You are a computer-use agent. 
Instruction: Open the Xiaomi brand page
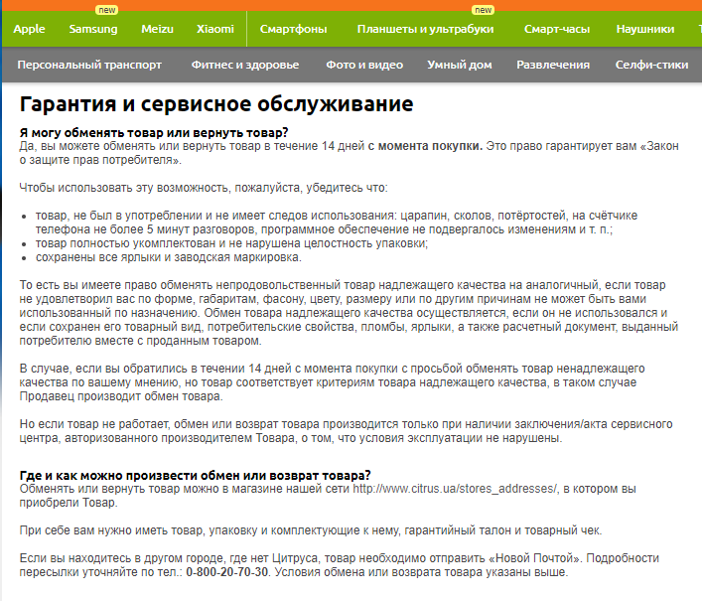[215, 29]
